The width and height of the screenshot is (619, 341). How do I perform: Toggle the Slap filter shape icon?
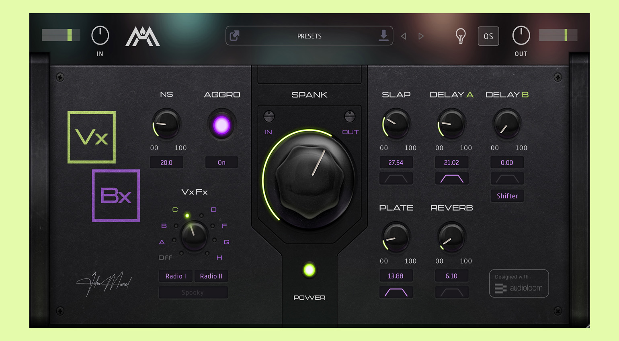(396, 179)
